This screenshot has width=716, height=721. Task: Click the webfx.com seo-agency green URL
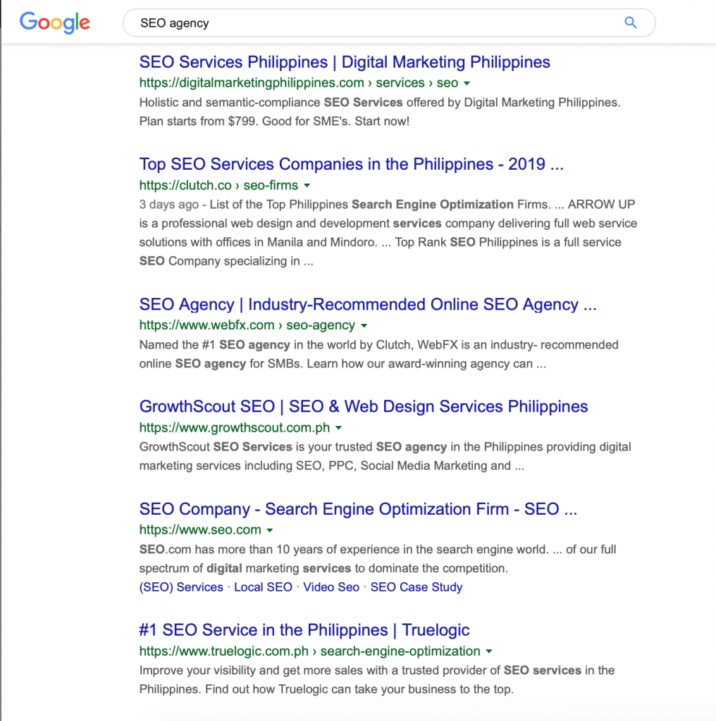point(247,325)
